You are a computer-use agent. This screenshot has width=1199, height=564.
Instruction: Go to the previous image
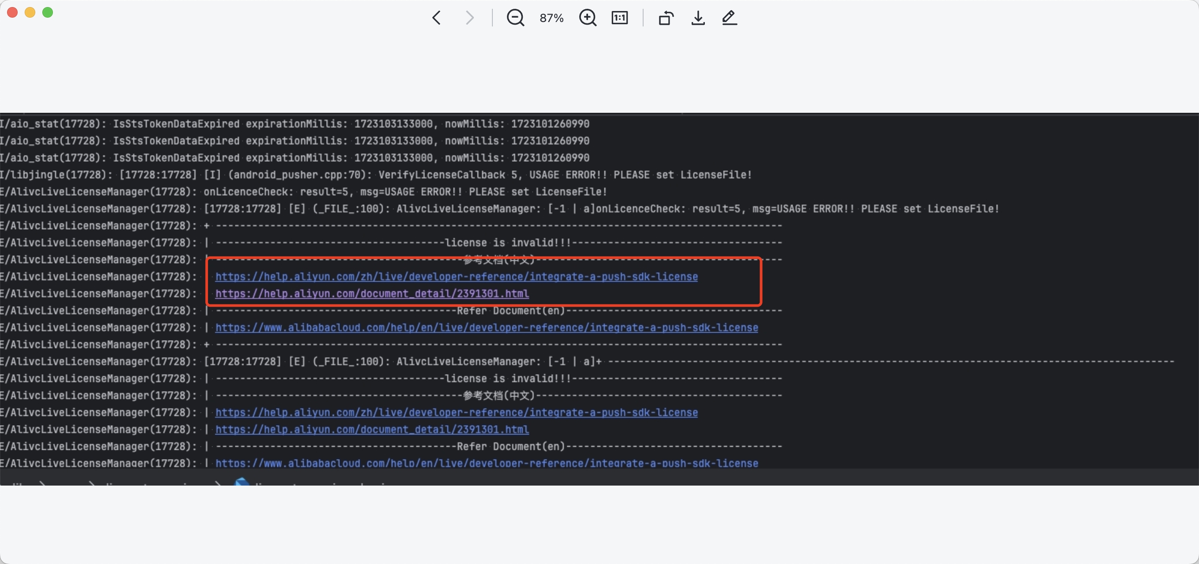[436, 18]
